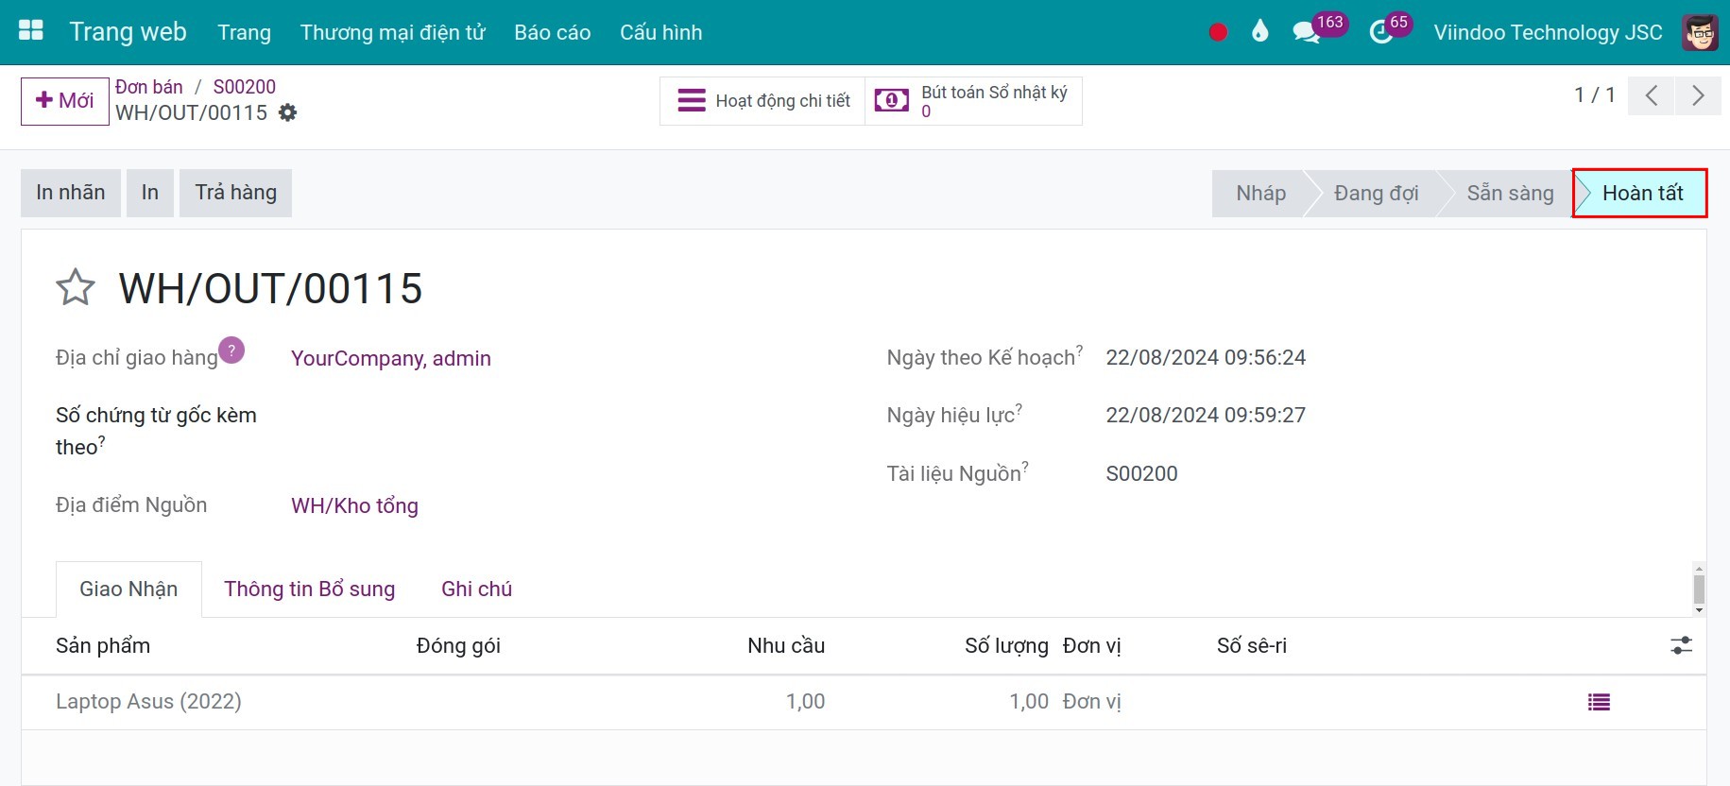The image size is (1730, 786).
Task: Click the Số sê-ri column header
Action: [1252, 645]
